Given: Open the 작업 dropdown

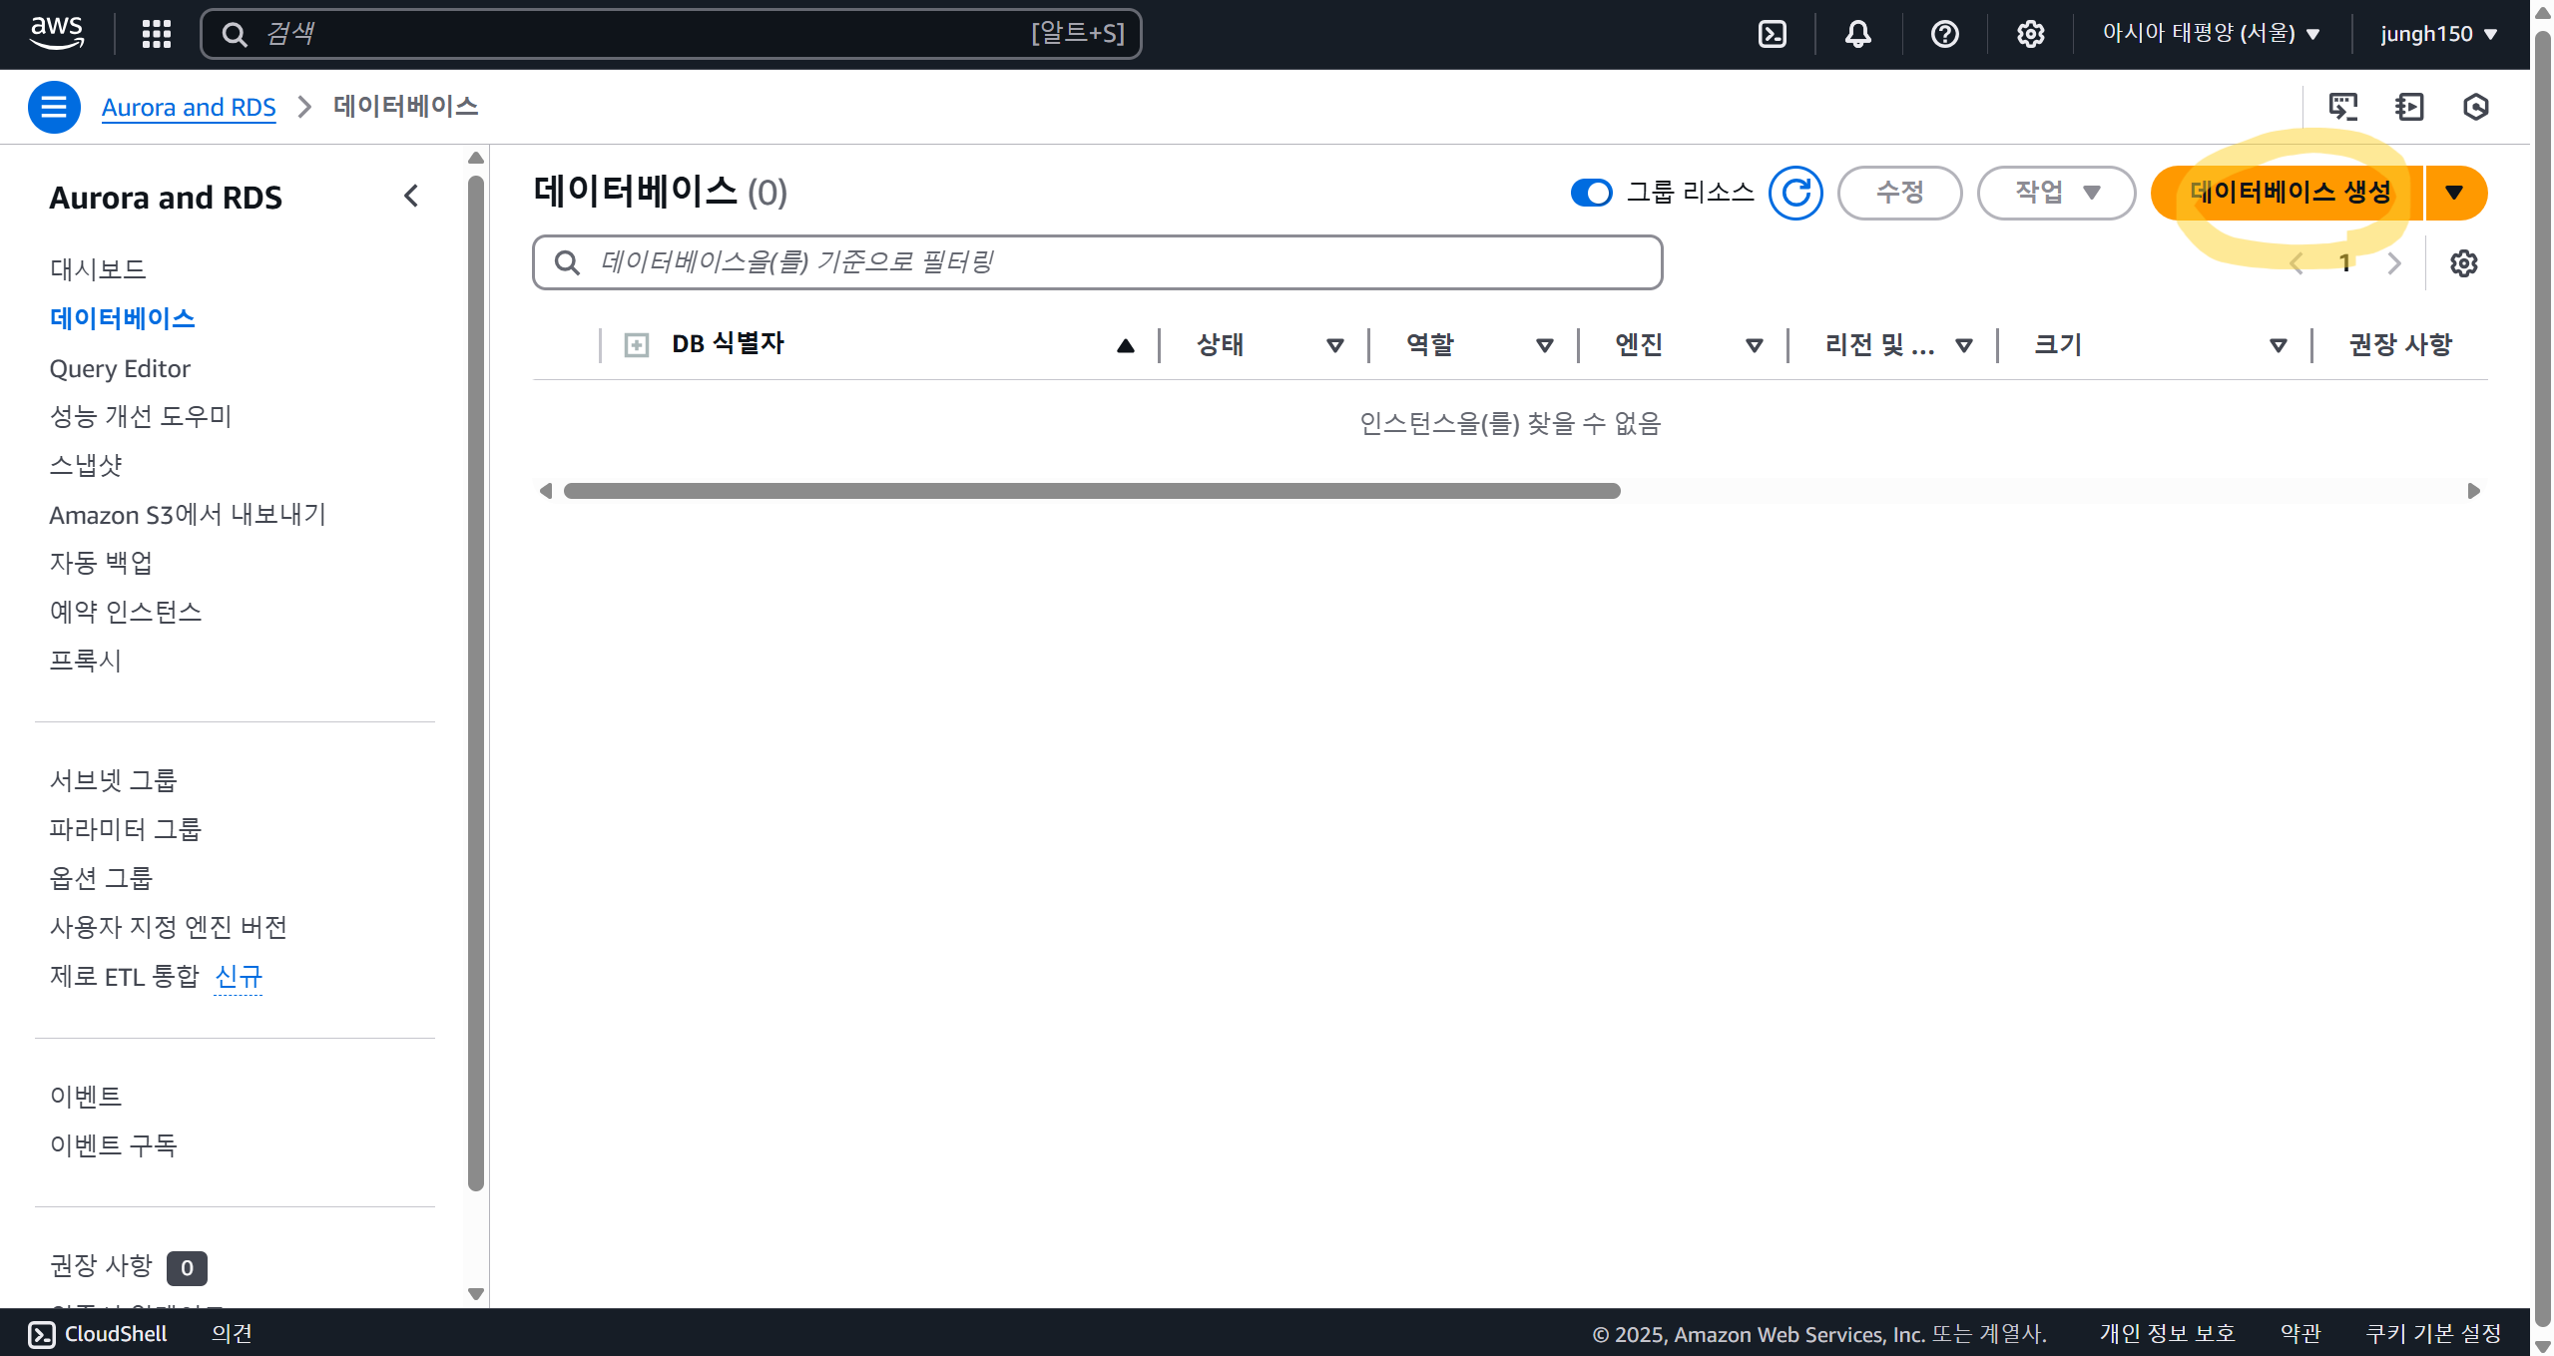Looking at the screenshot, I should [x=2056, y=193].
